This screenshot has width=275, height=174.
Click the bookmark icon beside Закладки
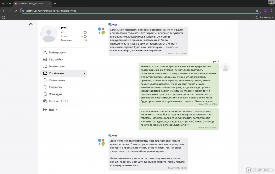pos(45,94)
